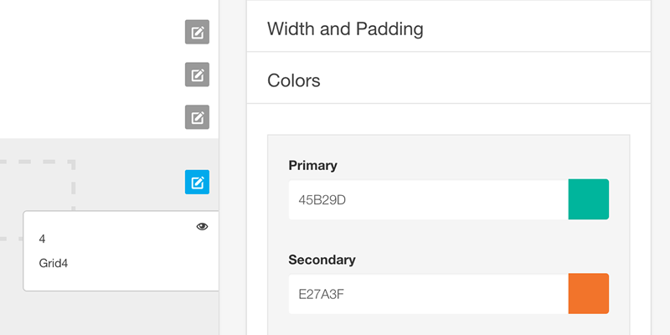
Task: Click the blue edit pencil icon
Action: tap(197, 182)
